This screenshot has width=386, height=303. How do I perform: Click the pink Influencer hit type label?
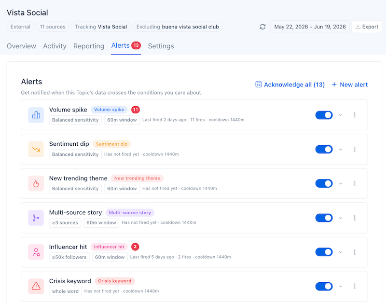(109, 247)
